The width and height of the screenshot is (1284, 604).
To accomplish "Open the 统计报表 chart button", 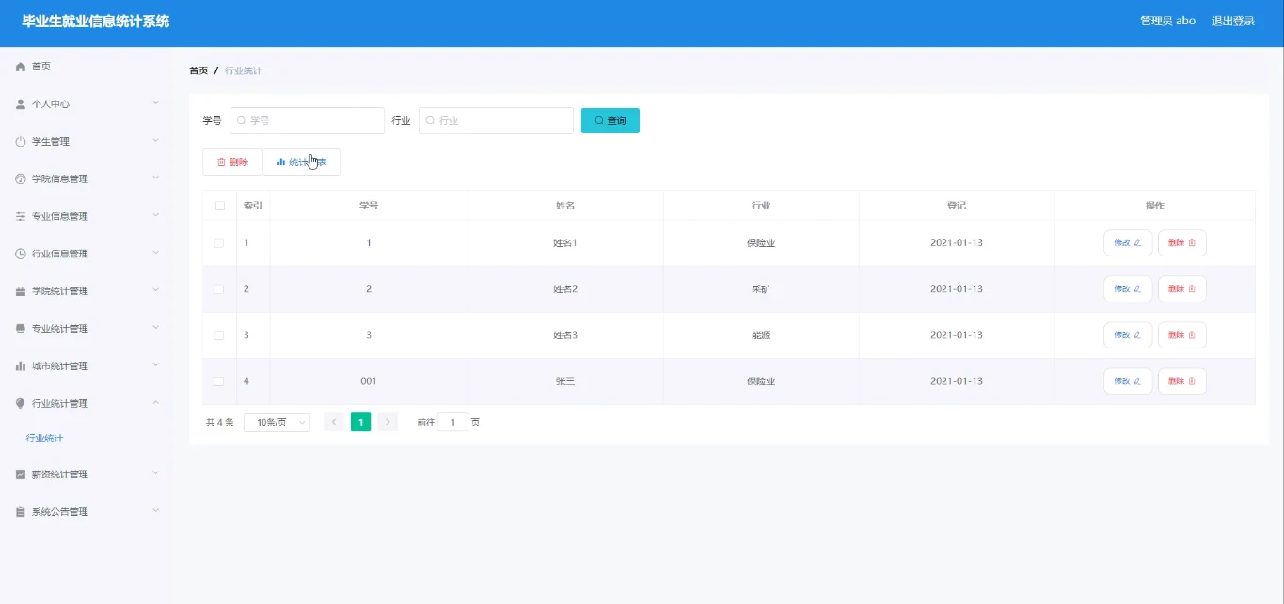I will (301, 162).
